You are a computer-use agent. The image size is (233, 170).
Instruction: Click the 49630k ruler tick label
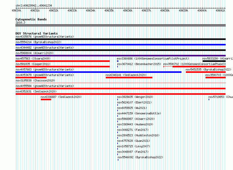[x=16, y=10]
